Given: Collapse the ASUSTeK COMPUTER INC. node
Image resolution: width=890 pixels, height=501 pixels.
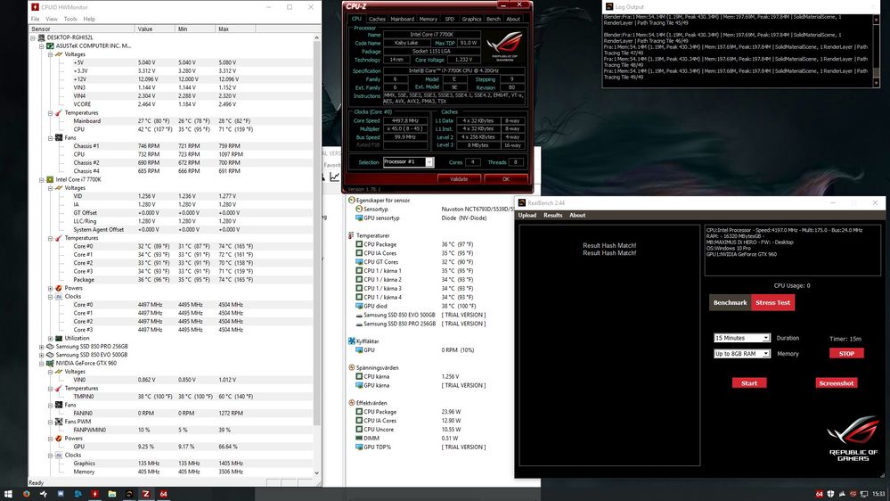Looking at the screenshot, I should coord(42,46).
